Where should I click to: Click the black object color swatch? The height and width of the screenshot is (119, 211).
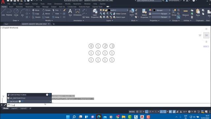pyautogui.click(x=154, y=10)
